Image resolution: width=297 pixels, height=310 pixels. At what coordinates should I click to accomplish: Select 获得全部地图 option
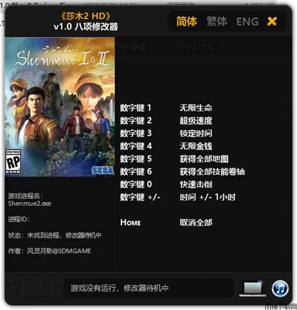[x=204, y=159]
